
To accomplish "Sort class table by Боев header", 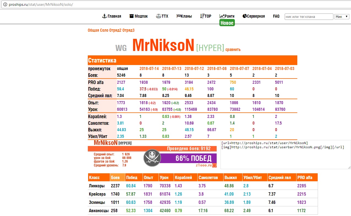I will 117,177.
